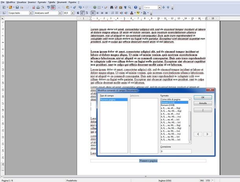Click the next field right-arrow button
The image size is (240, 182).
point(208,134)
